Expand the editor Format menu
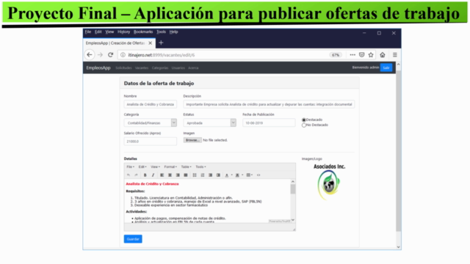The height and width of the screenshot is (264, 470). [170, 166]
